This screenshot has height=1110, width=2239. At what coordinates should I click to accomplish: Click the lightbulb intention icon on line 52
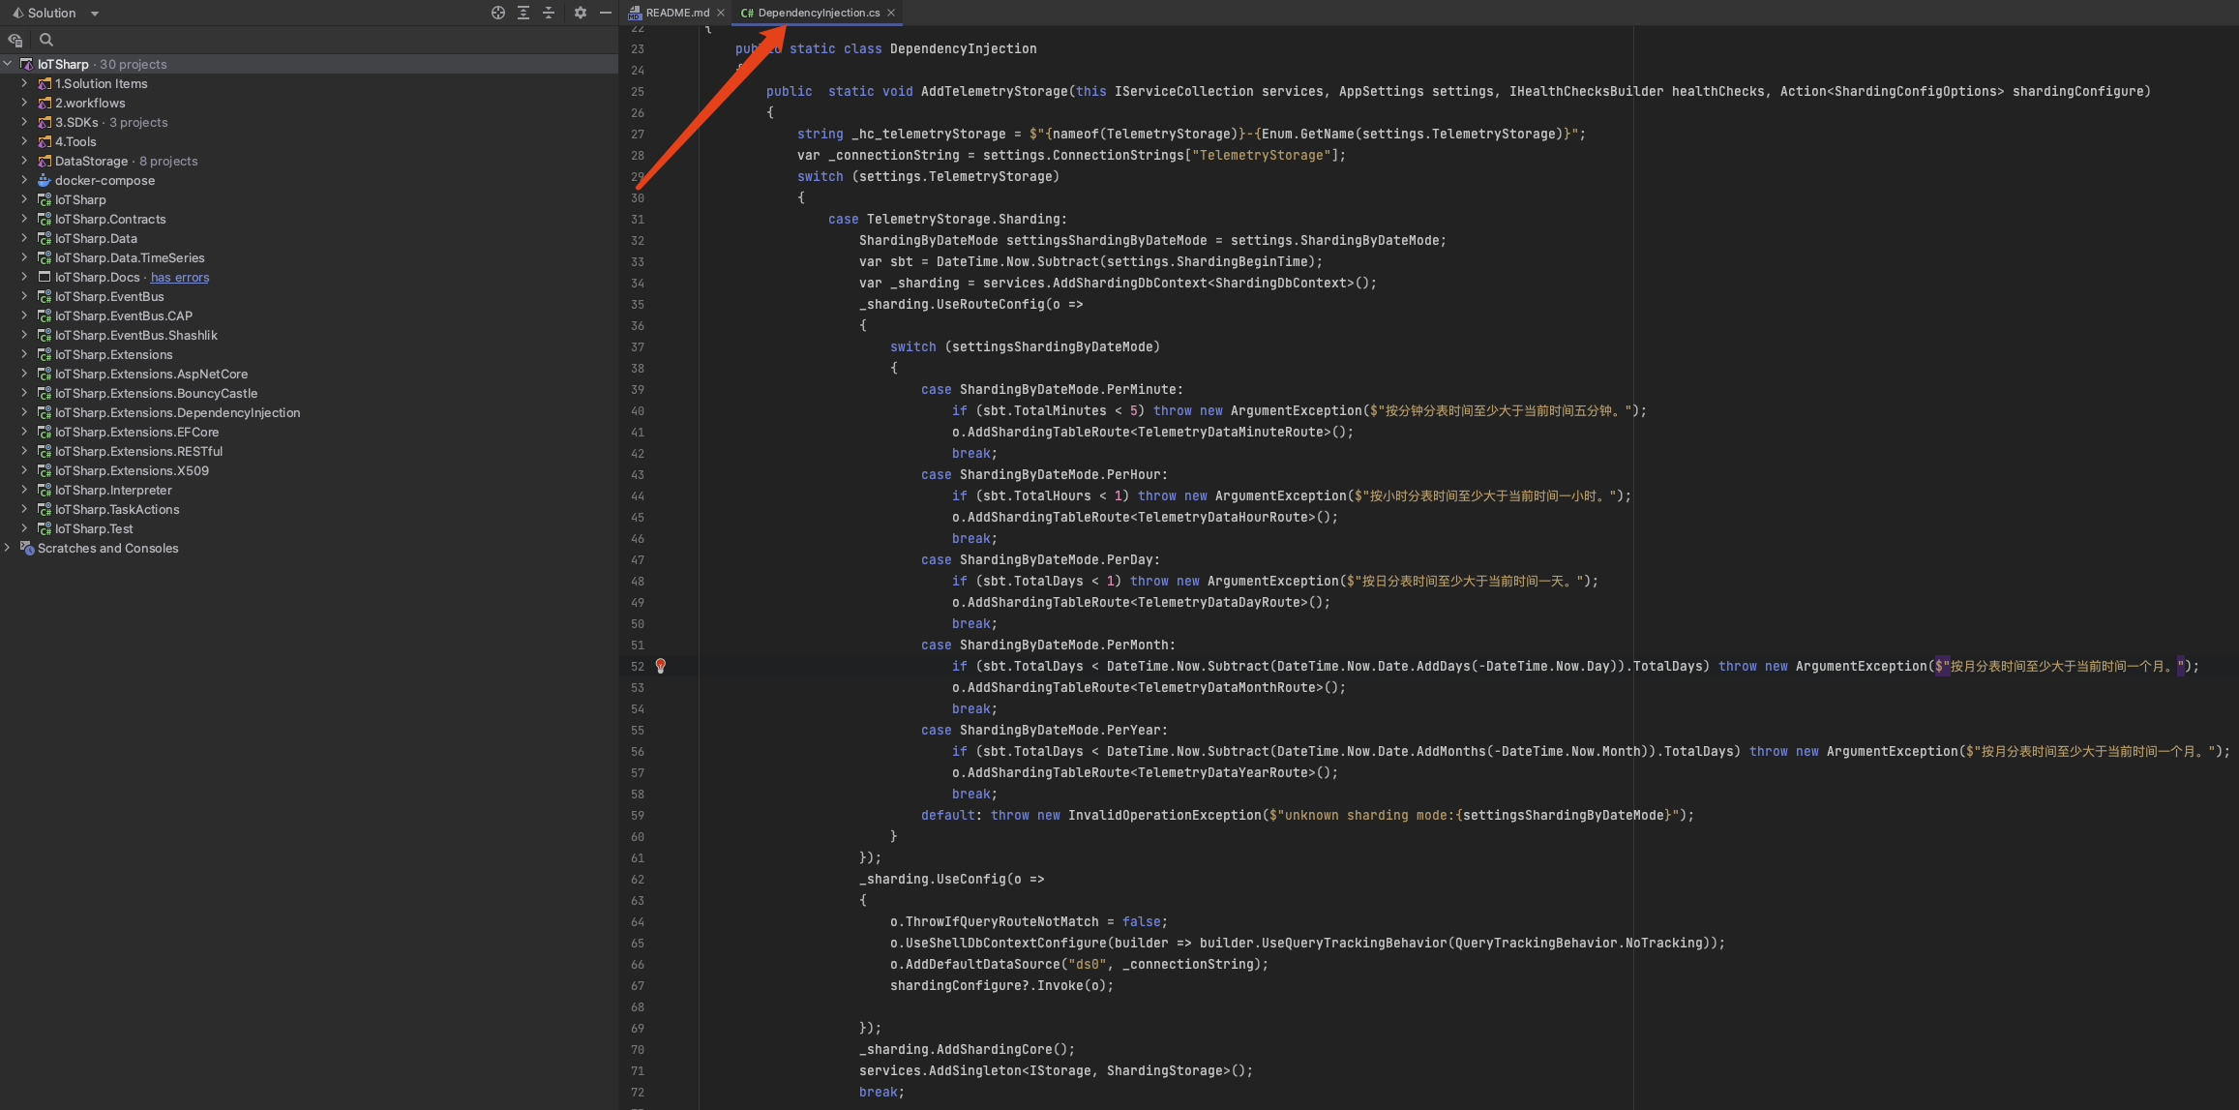[x=661, y=666]
